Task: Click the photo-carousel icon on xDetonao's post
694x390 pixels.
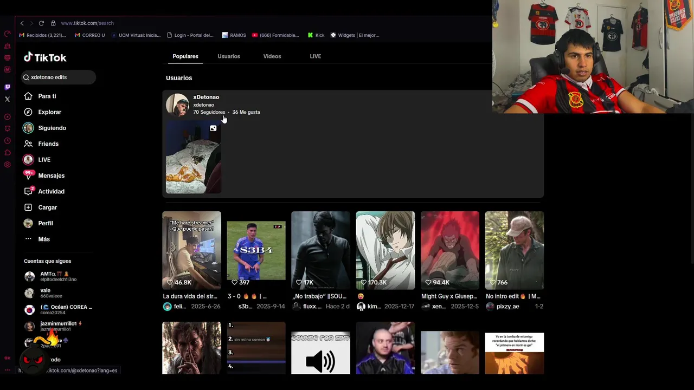Action: click(x=213, y=128)
